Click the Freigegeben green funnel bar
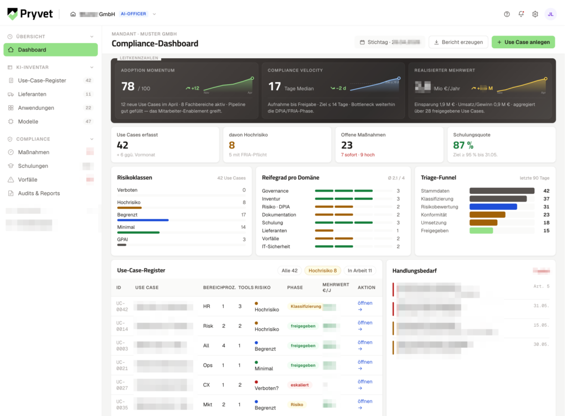This screenshot has height=416, width=567. coord(481,231)
